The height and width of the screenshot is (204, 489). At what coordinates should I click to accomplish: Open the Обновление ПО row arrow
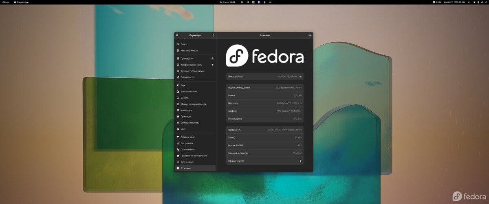pos(300,161)
